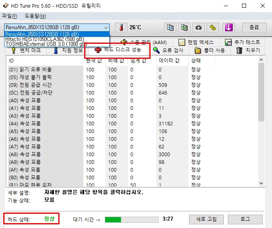Click data value 509
The image size is (272, 228).
[x=163, y=85]
